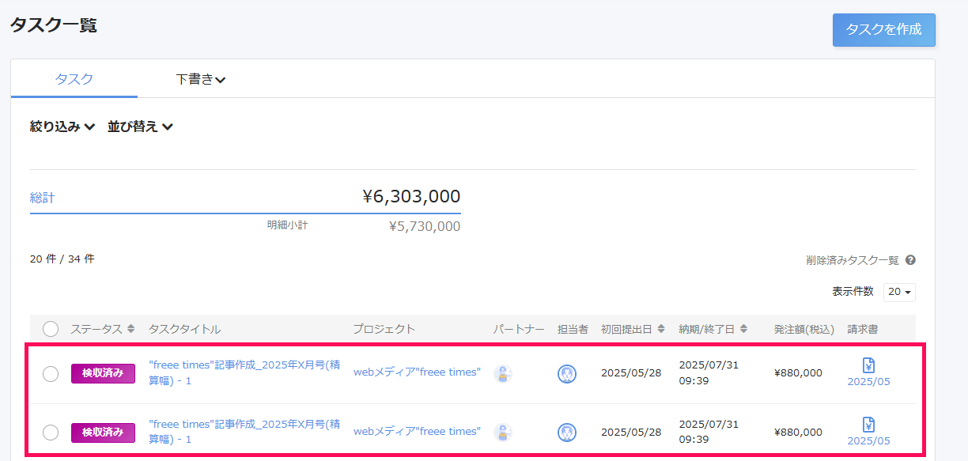Click help icon beside 削除済みタスク一覧
Image resolution: width=968 pixels, height=461 pixels.
coord(910,260)
